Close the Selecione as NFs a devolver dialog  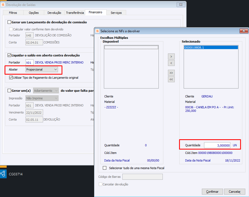click(244, 31)
